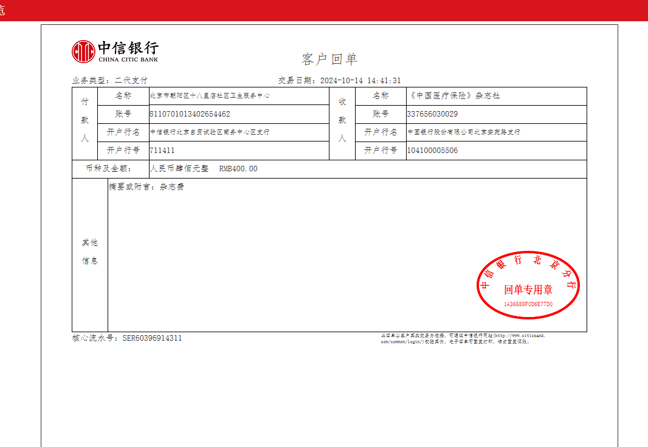The width and height of the screenshot is (648, 447).
Task: Click the payer bank name 中信银行北京自贸试验区商务中心区支行
Action: click(x=210, y=132)
